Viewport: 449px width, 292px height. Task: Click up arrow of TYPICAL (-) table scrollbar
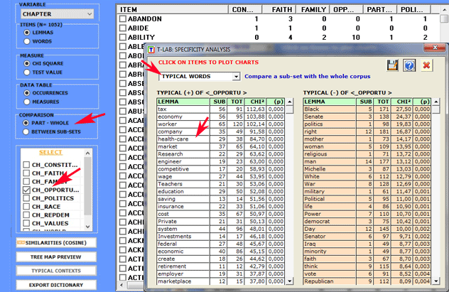point(436,102)
